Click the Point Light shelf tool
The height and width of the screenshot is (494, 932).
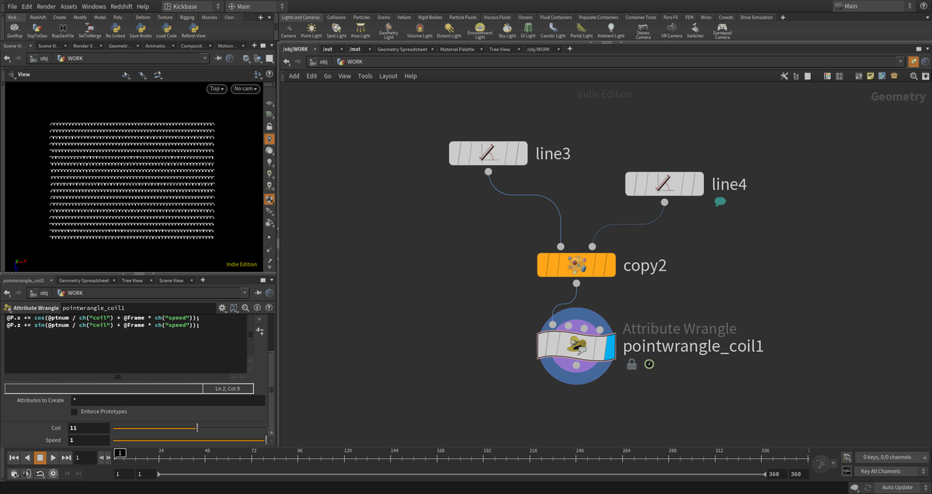click(311, 30)
